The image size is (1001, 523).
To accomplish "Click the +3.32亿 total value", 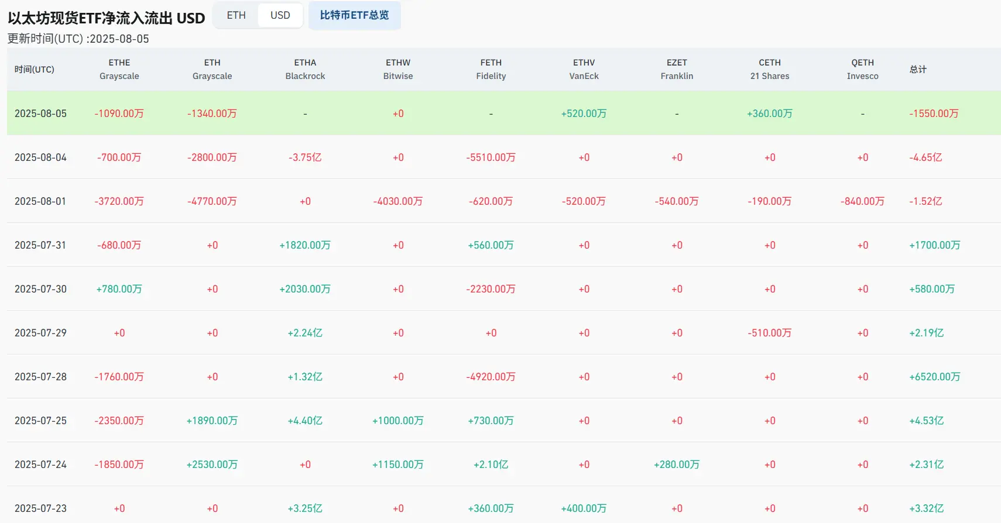I will [x=927, y=508].
